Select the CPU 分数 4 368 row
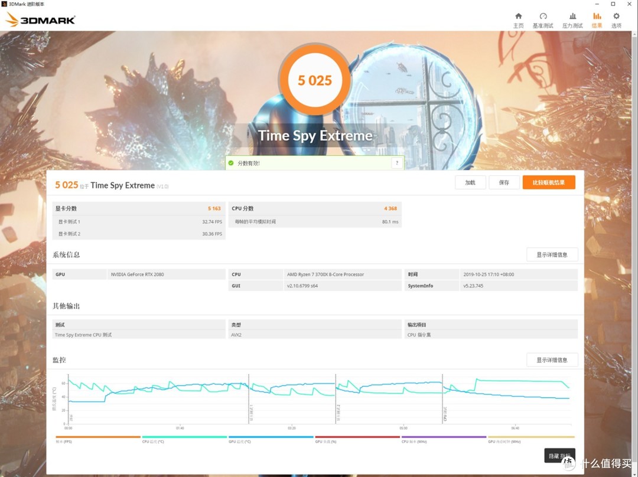This screenshot has width=638, height=477. point(315,208)
